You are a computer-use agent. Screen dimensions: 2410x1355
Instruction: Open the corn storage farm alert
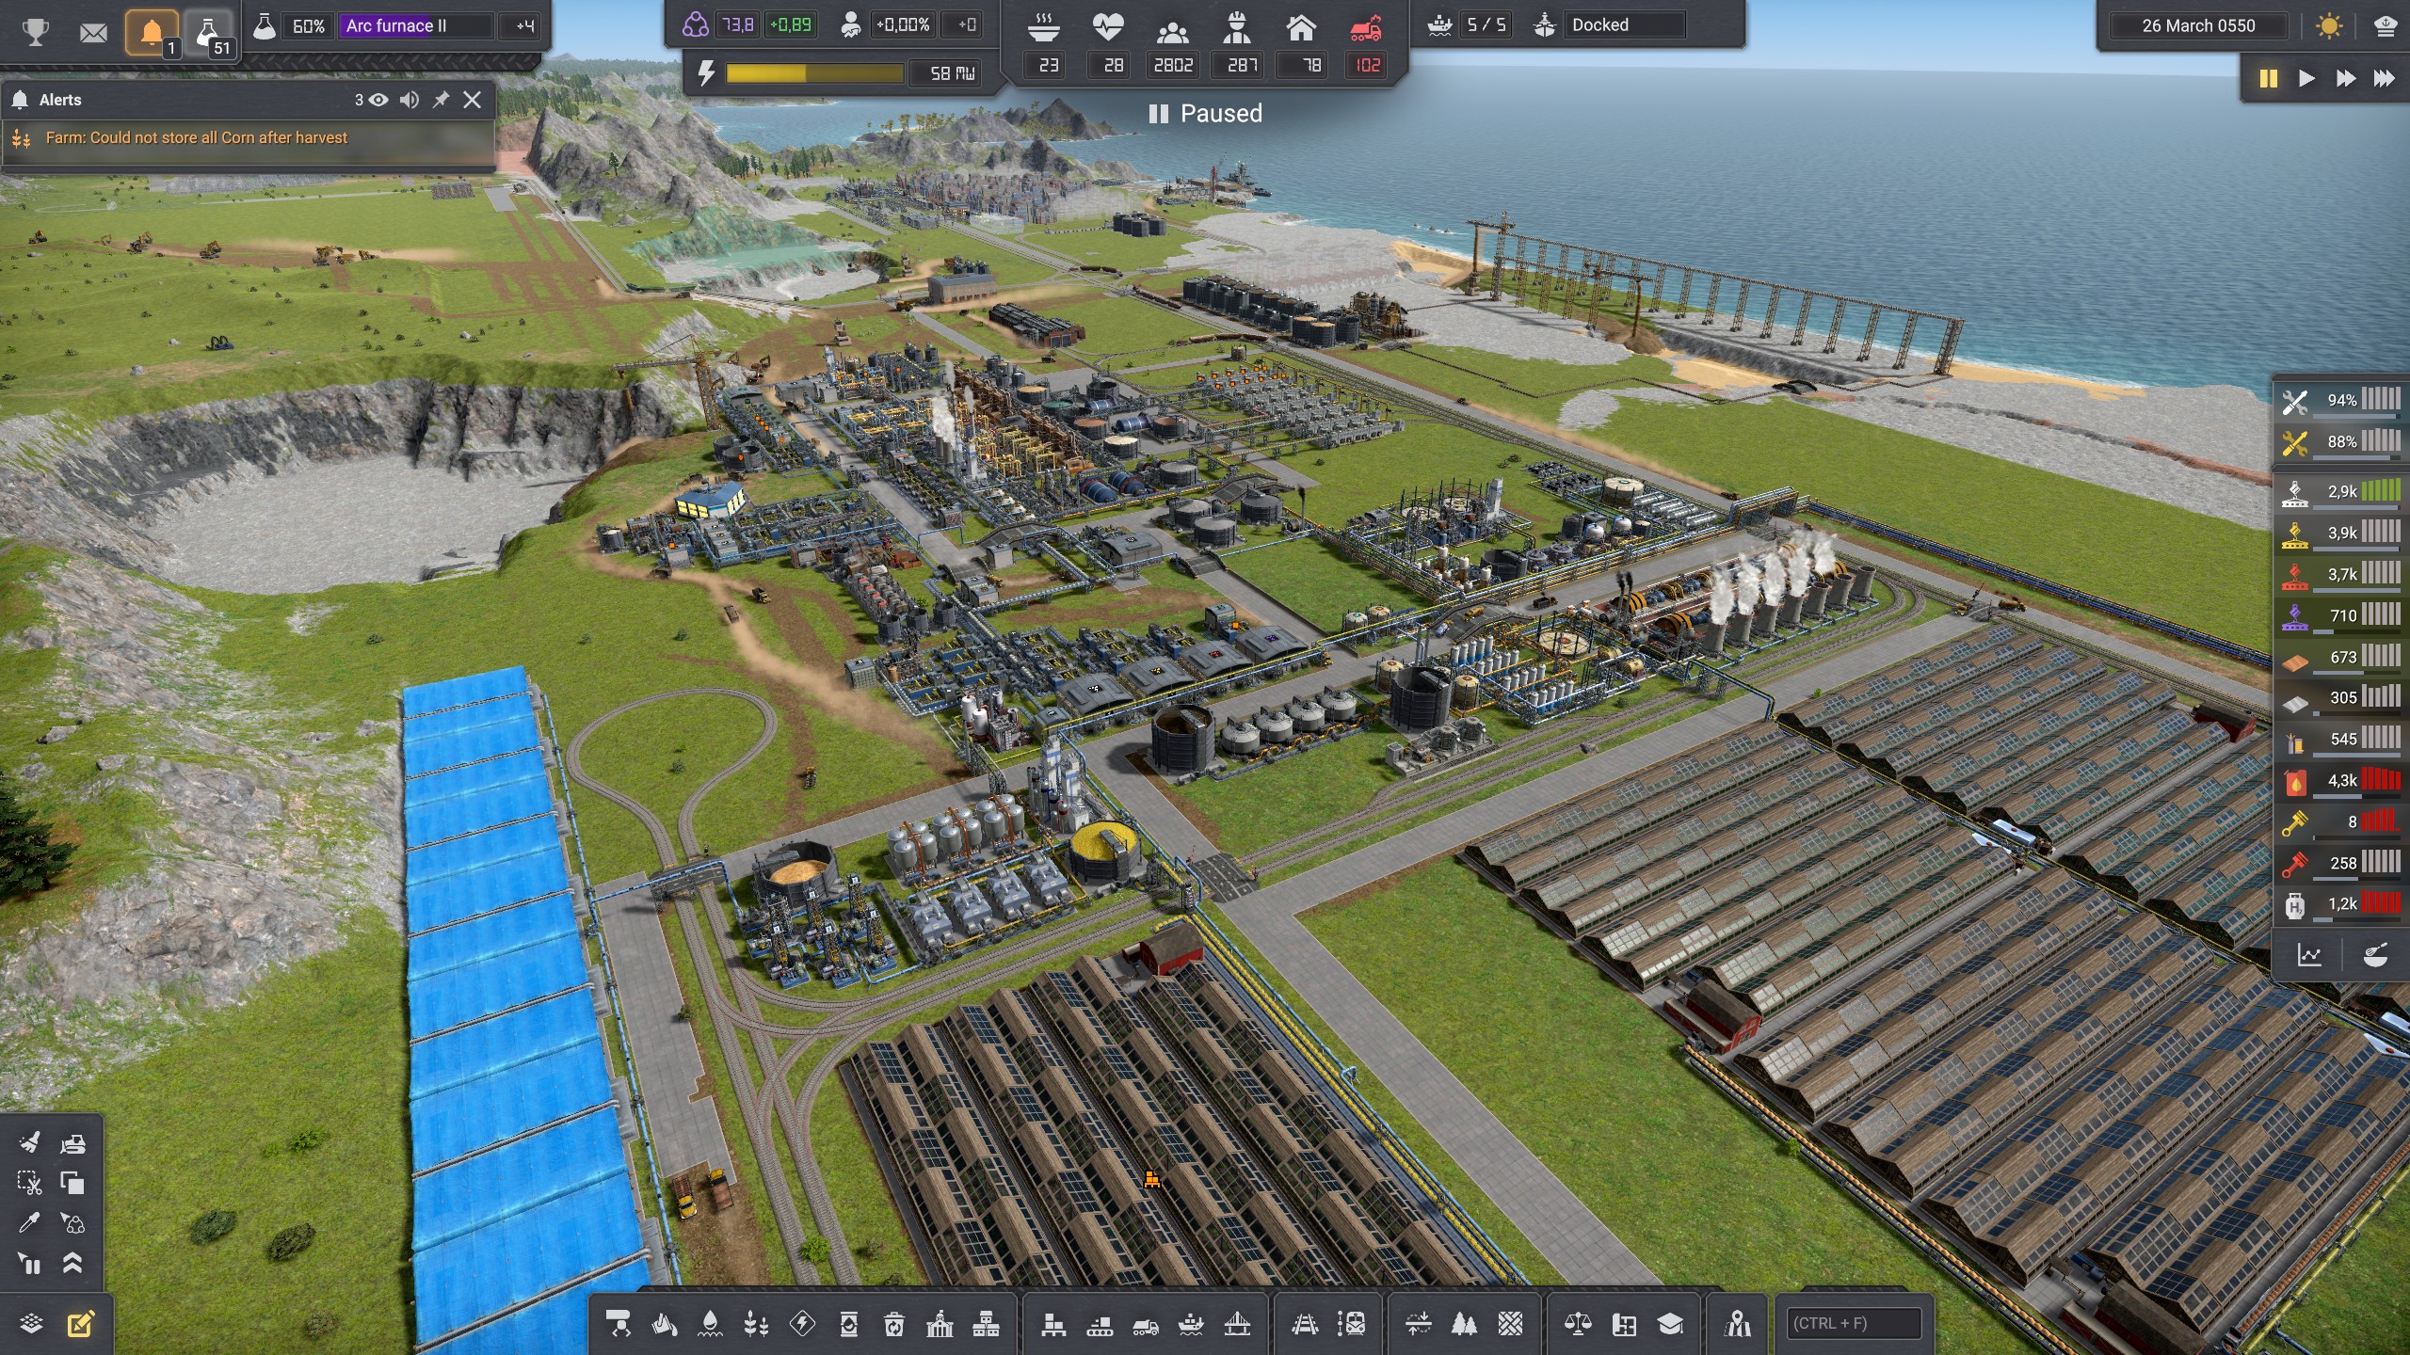click(197, 138)
